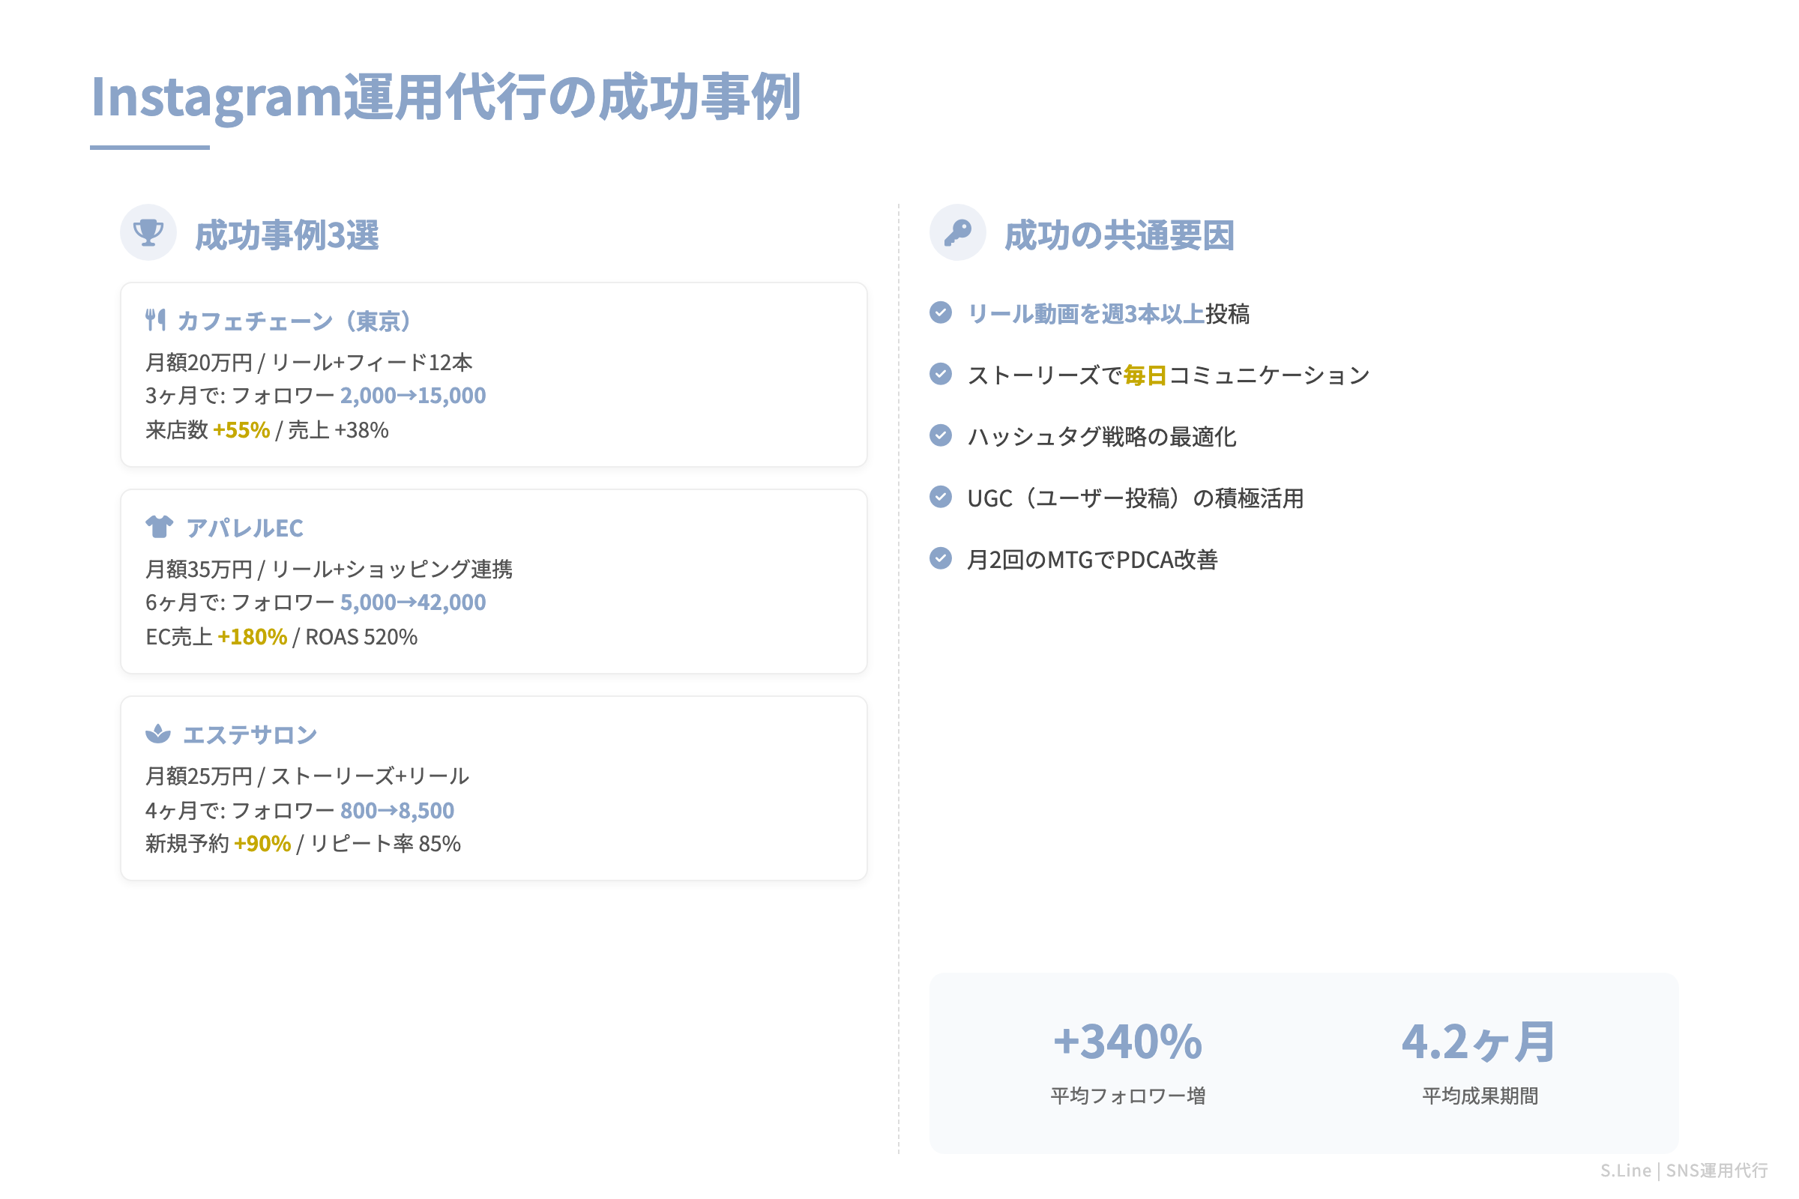Click the trophy icon beside 成功事例3選
The image size is (1799, 1199).
click(x=148, y=231)
